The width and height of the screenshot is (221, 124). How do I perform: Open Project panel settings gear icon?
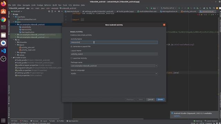pos(59,11)
